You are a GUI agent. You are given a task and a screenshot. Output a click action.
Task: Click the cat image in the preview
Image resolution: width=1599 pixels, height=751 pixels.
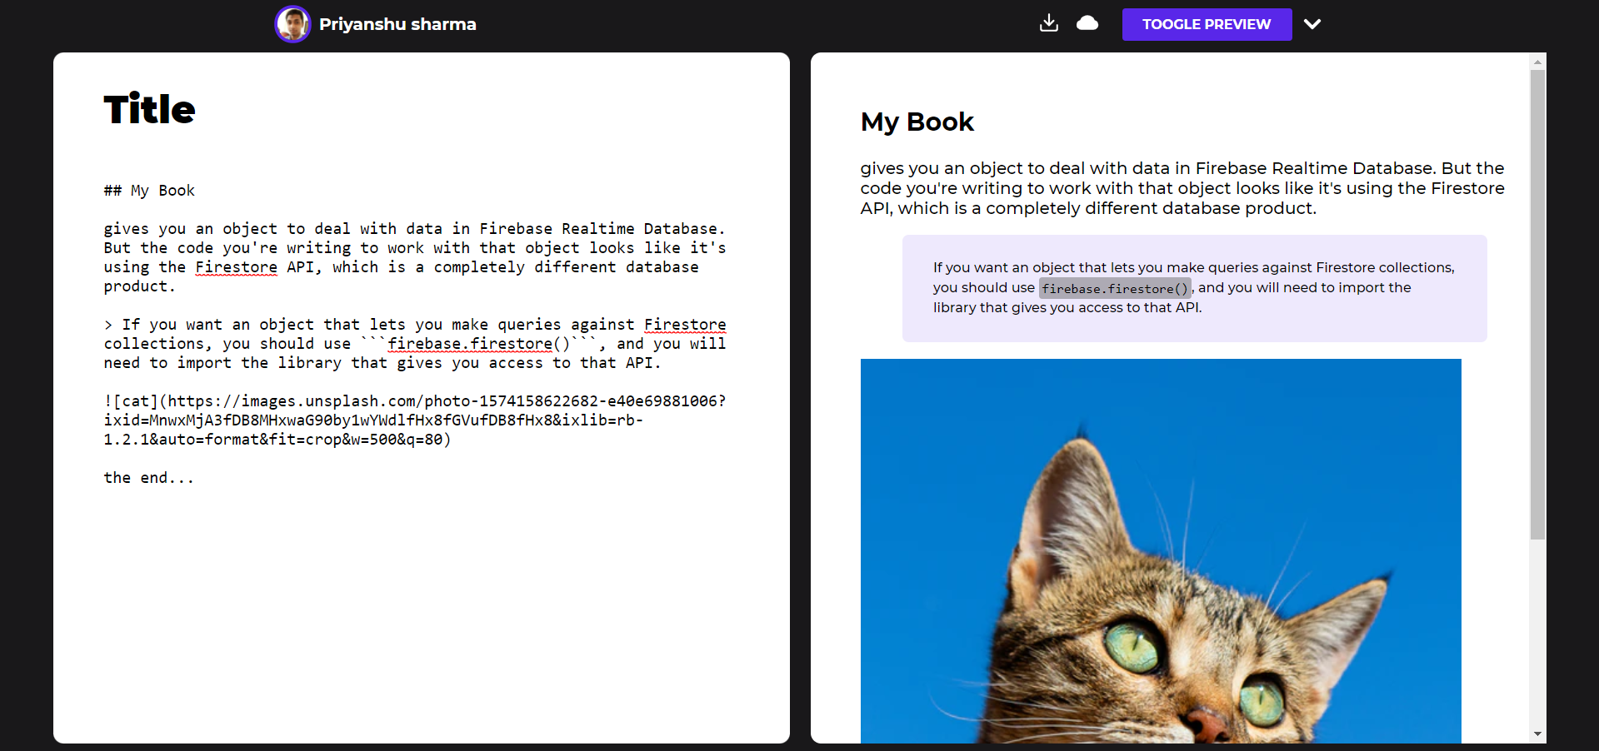click(x=1161, y=550)
